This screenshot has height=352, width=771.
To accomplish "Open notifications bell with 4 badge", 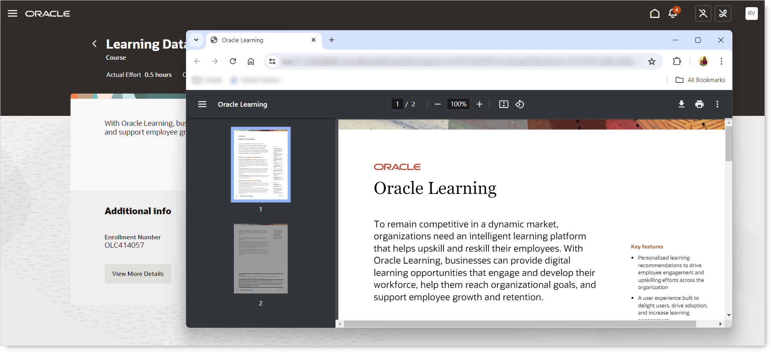I will [x=673, y=13].
